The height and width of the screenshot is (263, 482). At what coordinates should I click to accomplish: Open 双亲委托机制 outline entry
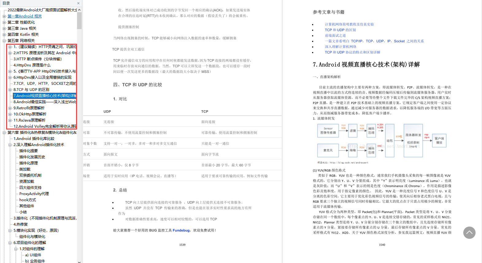point(30,175)
